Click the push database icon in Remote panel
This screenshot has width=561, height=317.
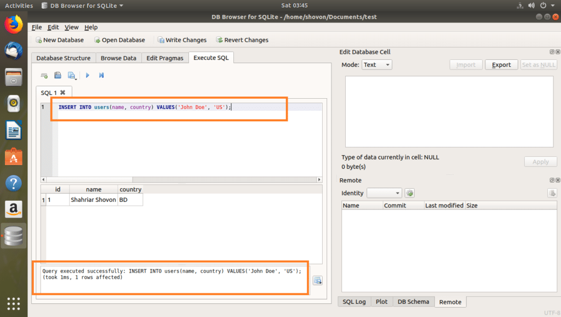552,194
